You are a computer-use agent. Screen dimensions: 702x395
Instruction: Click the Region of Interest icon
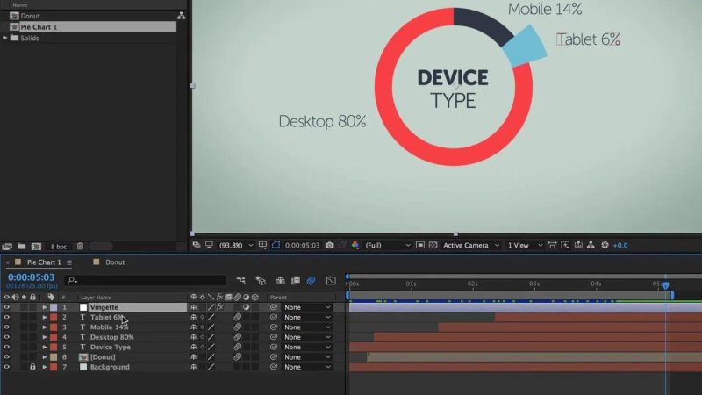pos(420,245)
